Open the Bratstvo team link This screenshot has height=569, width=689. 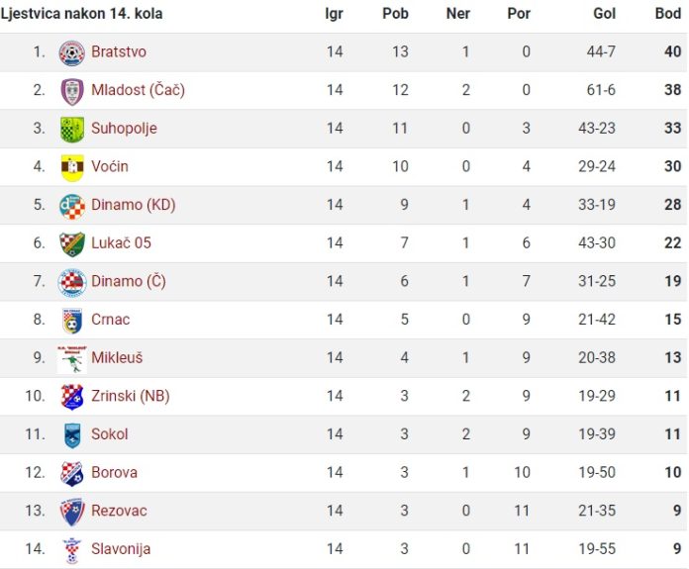(x=119, y=51)
